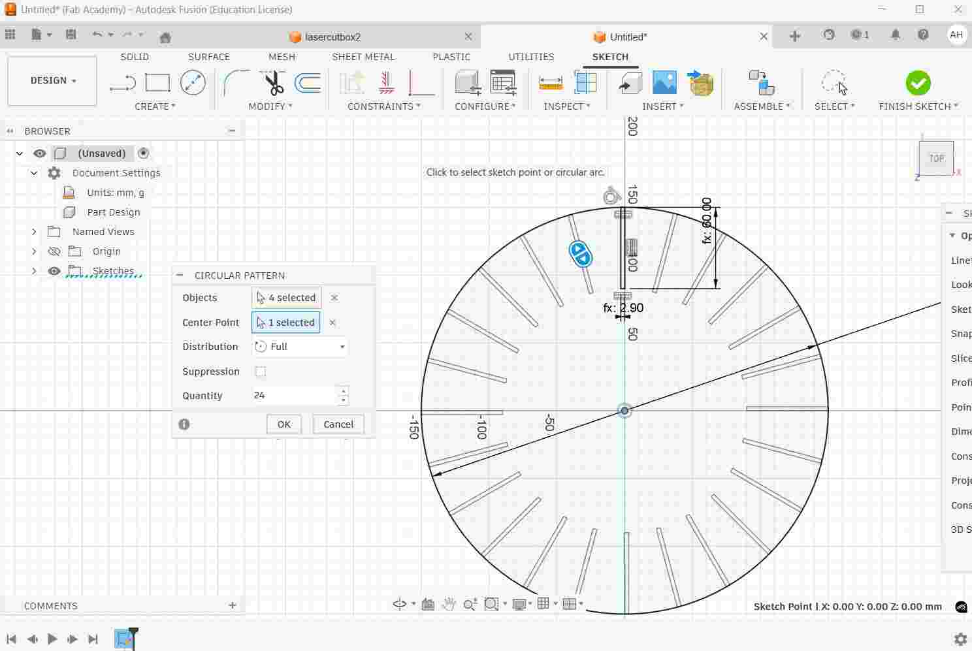Choose the Fillet tool in Modify

(236, 83)
